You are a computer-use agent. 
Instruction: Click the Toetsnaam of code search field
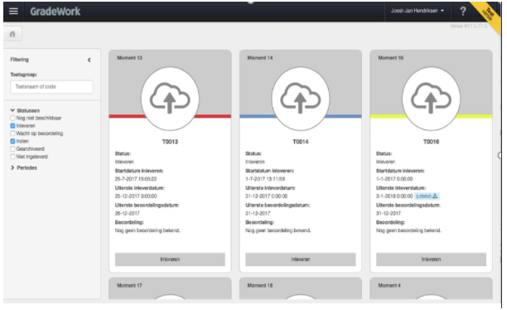pos(51,87)
